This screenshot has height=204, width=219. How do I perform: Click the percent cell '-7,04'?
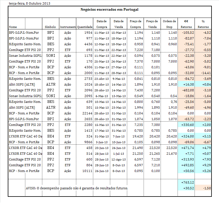(x=207, y=38)
